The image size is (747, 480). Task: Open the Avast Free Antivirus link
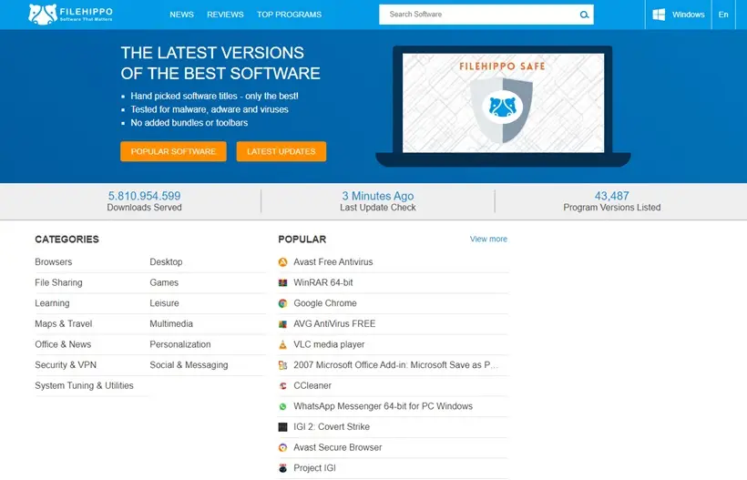pyautogui.click(x=333, y=262)
